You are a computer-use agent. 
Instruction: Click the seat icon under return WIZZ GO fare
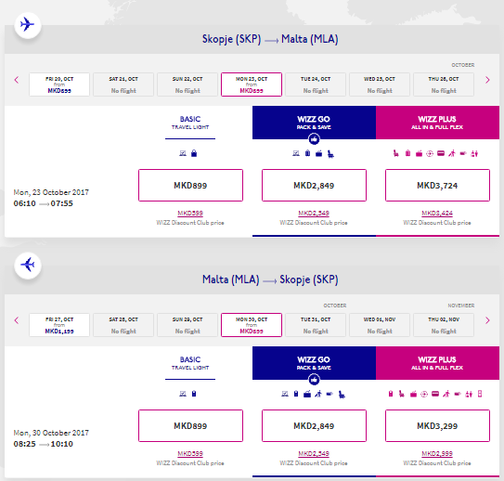(x=342, y=395)
